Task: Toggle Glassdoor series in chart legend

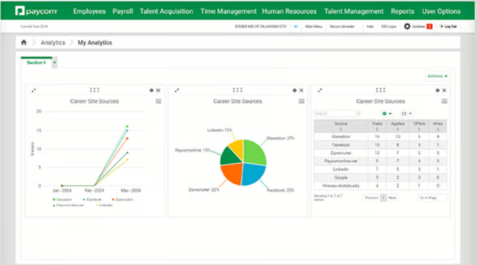Action: tap(62, 199)
